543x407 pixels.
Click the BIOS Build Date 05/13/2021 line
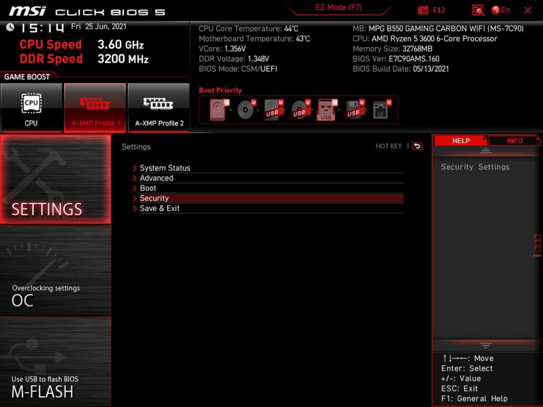pos(401,69)
